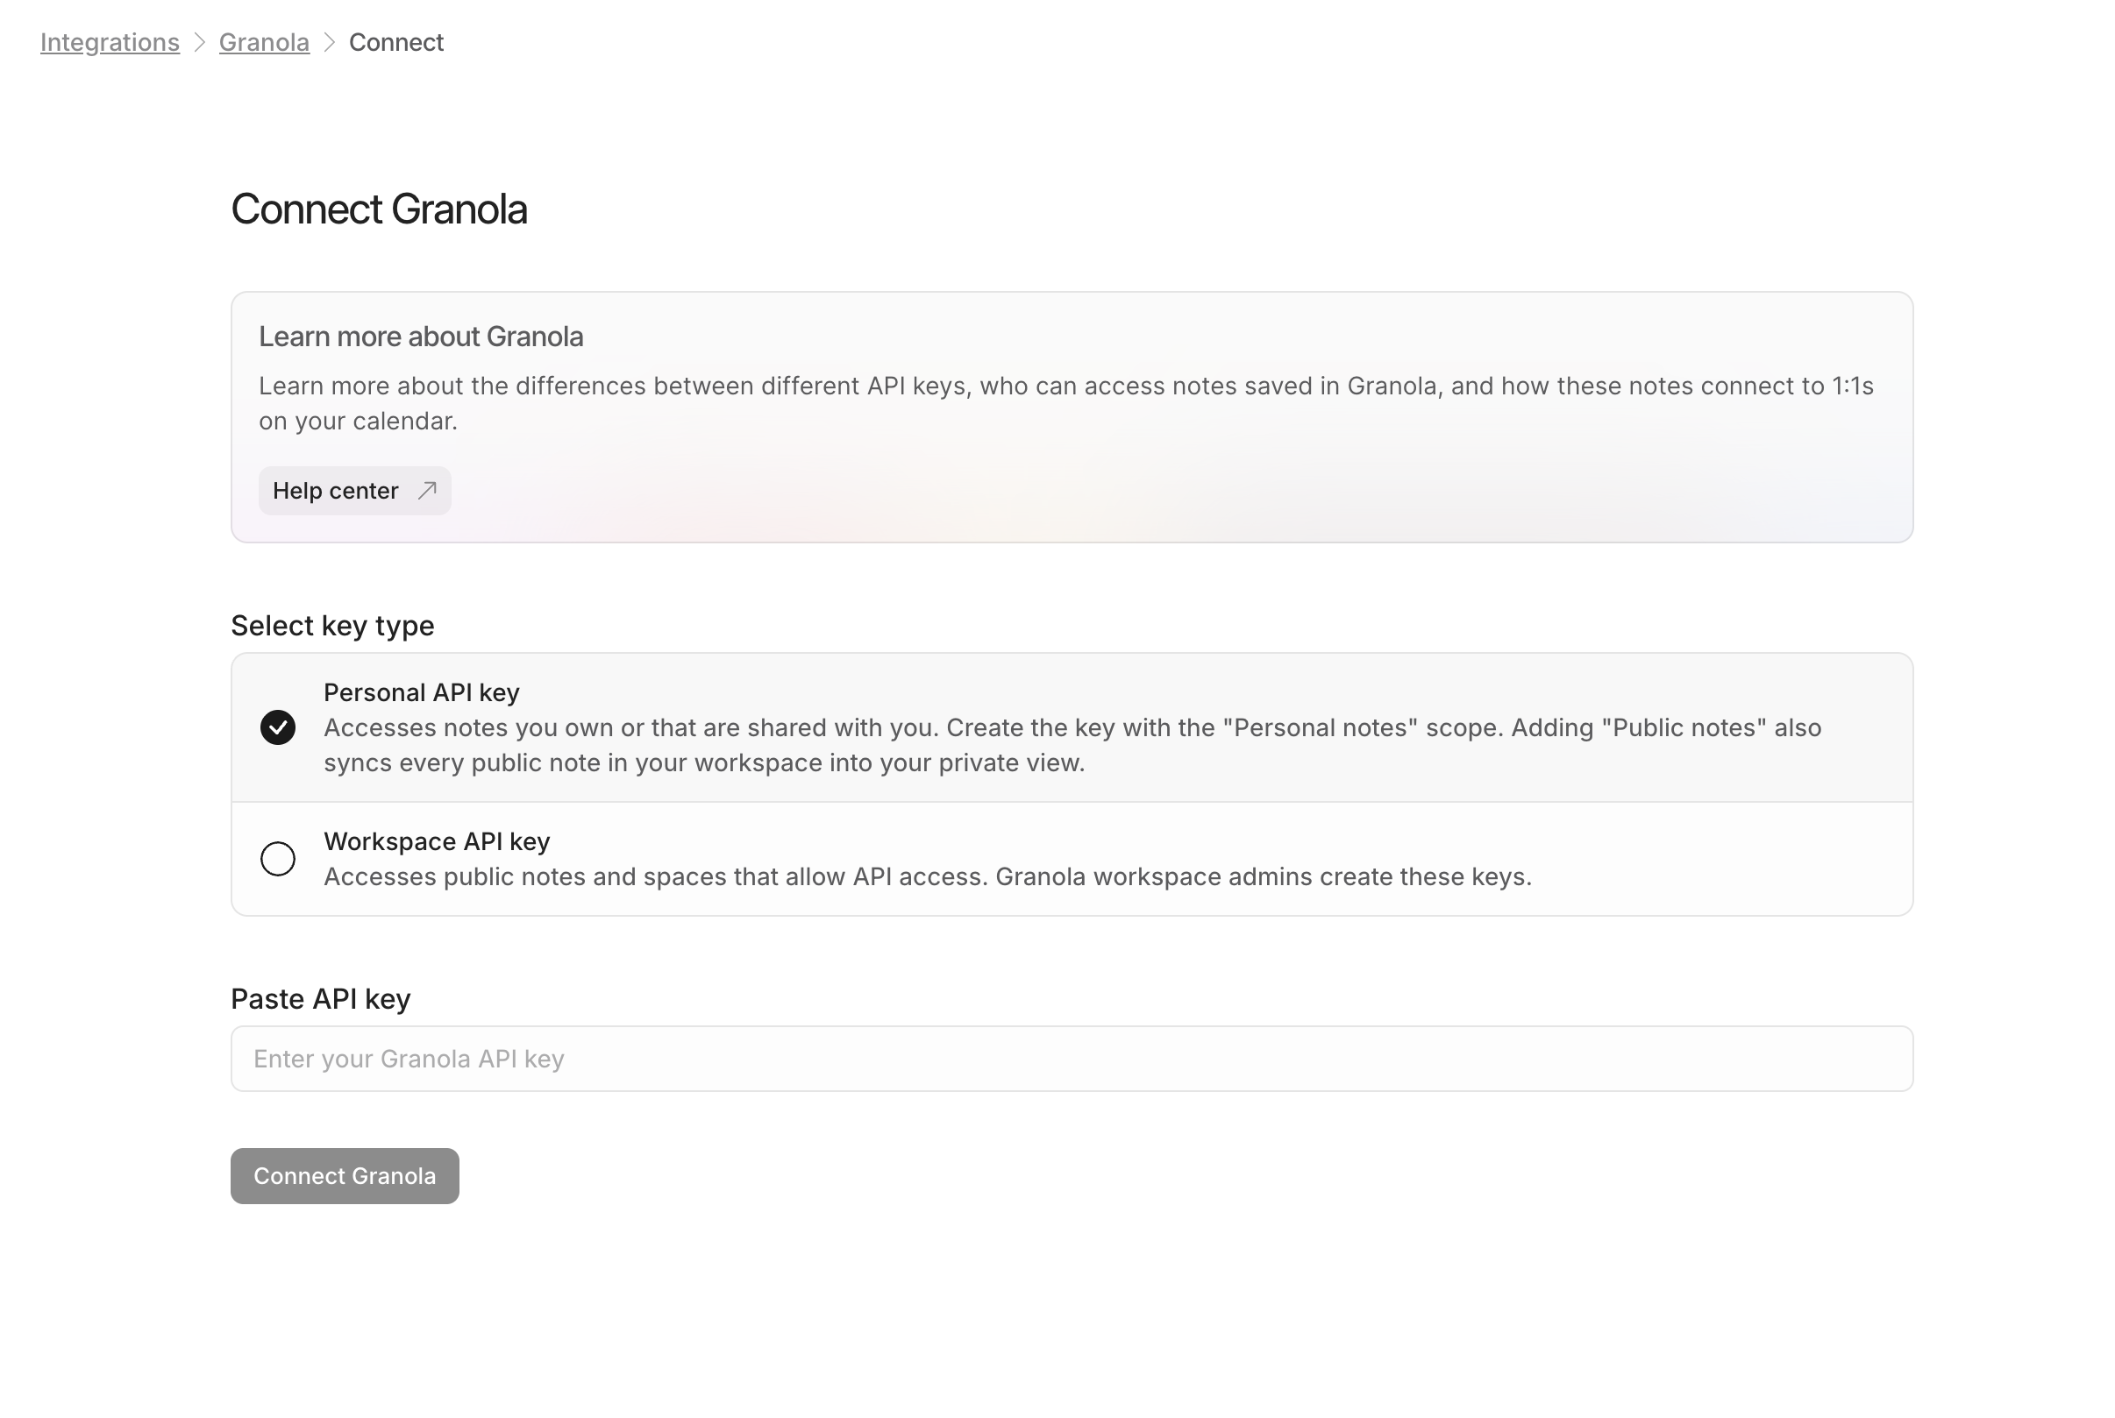Viewport: 2115px width, 1418px height.
Task: Go to Integrations breadcrumb link
Action: point(110,42)
